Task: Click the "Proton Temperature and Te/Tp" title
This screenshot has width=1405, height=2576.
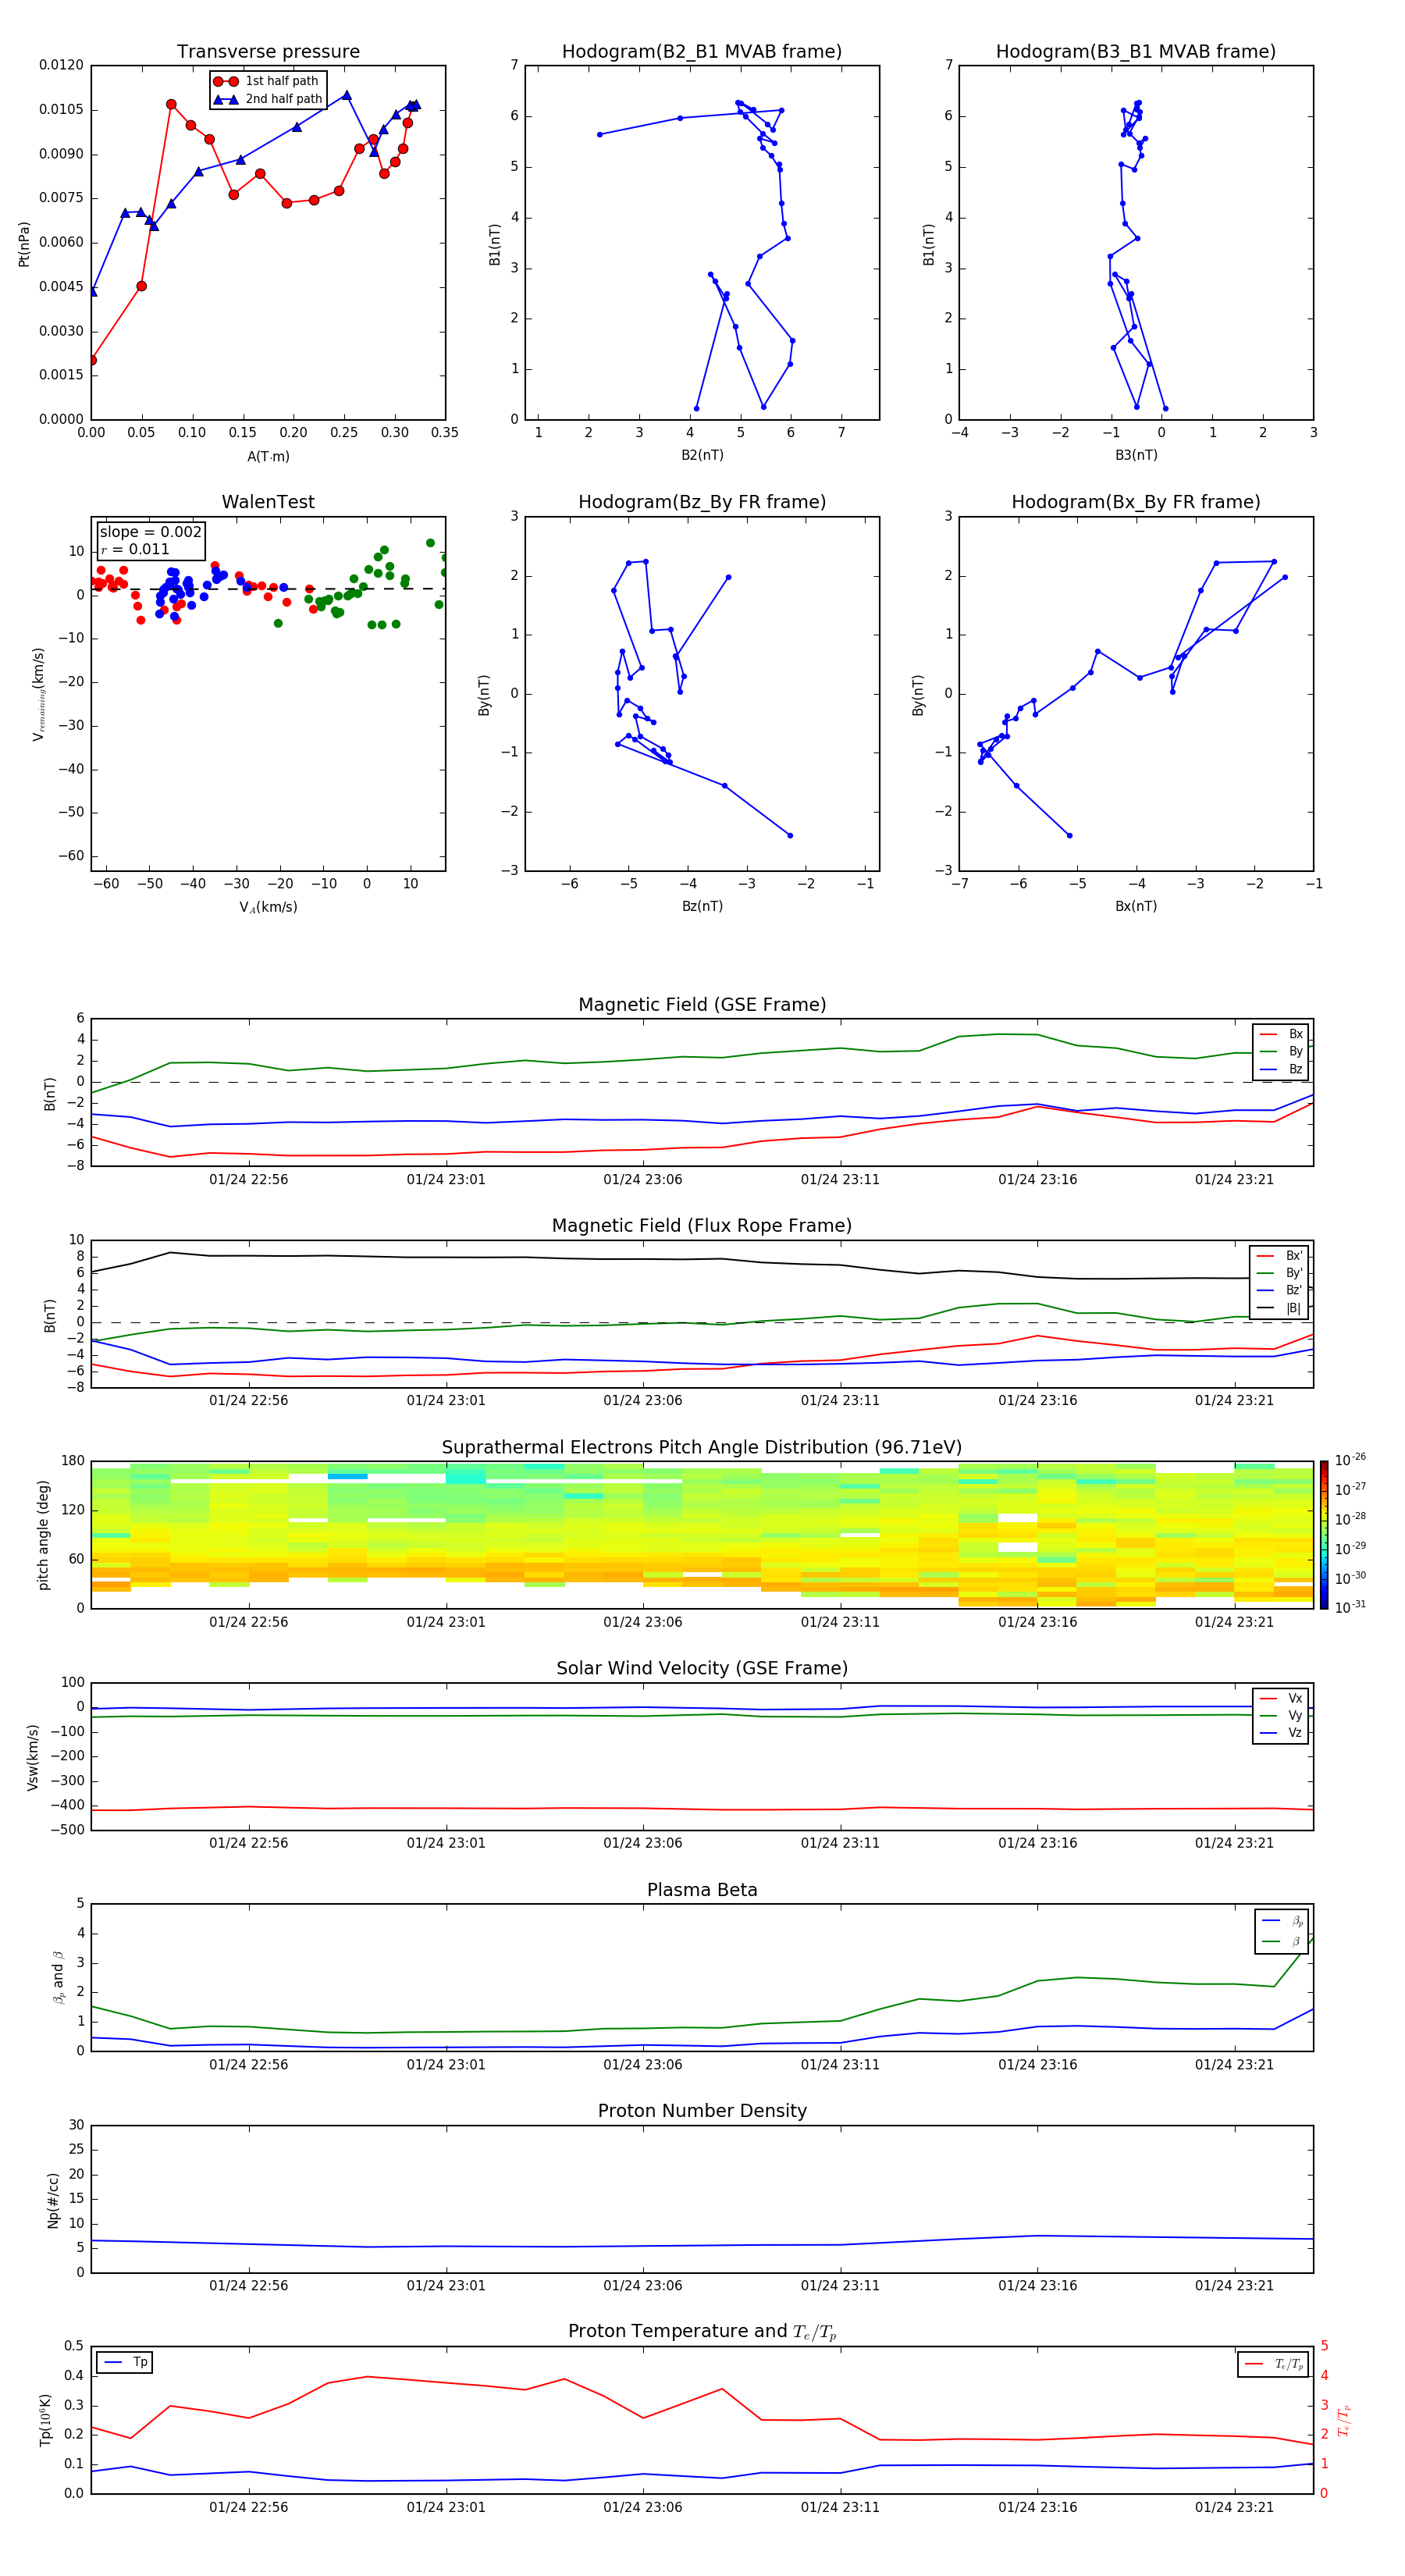Action: click(x=702, y=2332)
